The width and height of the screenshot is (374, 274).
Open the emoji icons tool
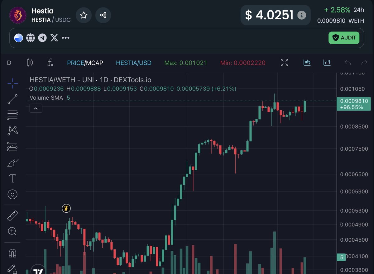point(12,195)
